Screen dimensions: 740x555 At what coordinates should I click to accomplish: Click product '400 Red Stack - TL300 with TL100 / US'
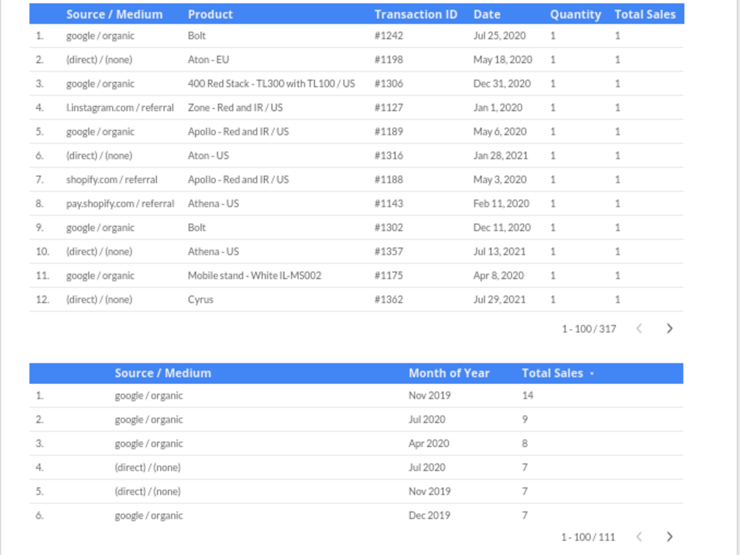(272, 84)
